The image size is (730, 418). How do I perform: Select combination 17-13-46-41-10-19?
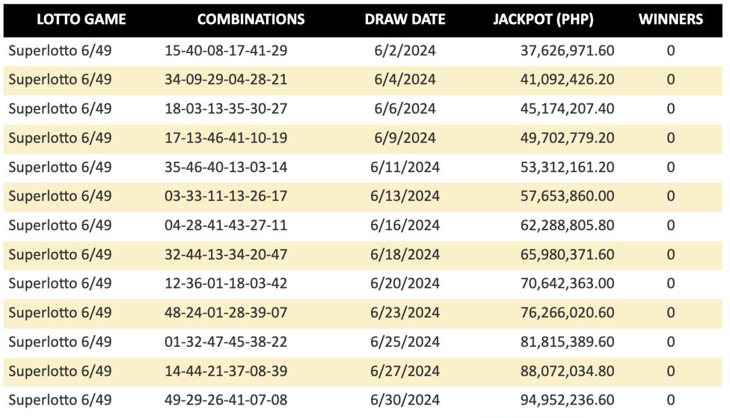pyautogui.click(x=226, y=138)
